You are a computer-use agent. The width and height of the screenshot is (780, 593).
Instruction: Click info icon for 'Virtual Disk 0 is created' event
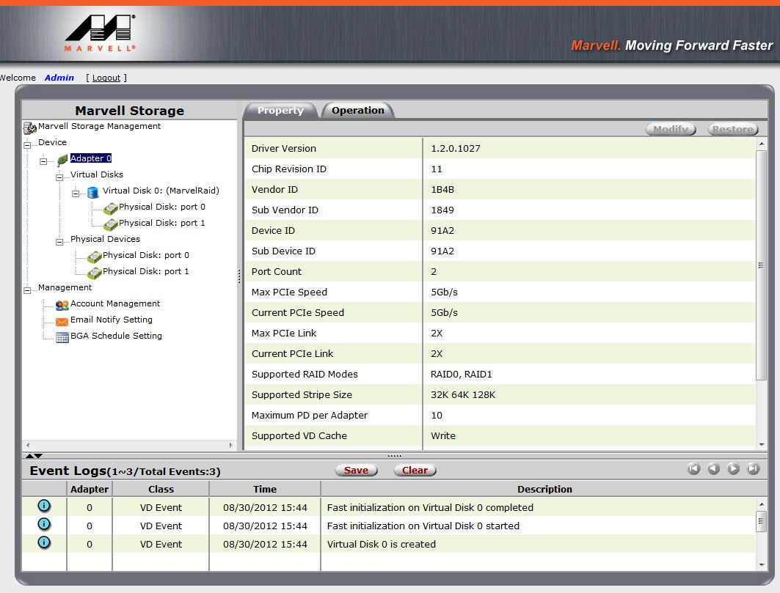[x=44, y=542]
